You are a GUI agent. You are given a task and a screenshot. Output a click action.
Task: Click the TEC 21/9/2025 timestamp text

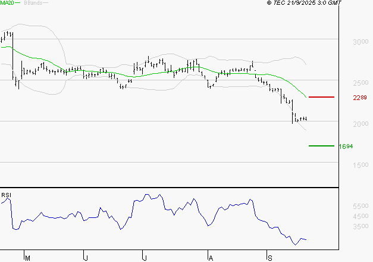click(x=304, y=3)
